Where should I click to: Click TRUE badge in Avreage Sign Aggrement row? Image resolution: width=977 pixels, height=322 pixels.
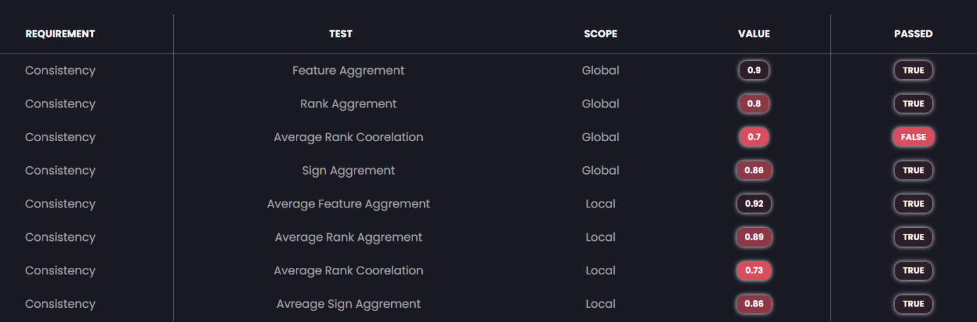[913, 304]
